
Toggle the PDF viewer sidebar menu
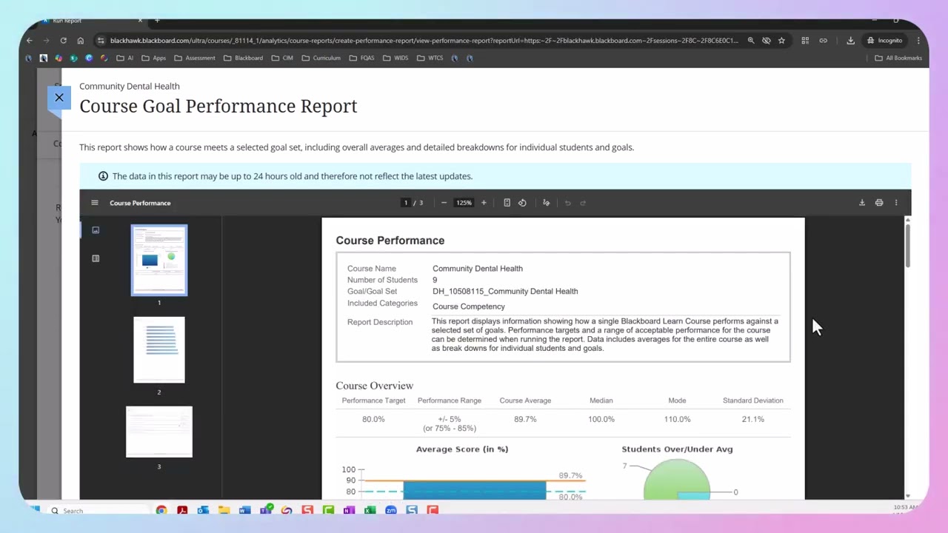tap(95, 203)
